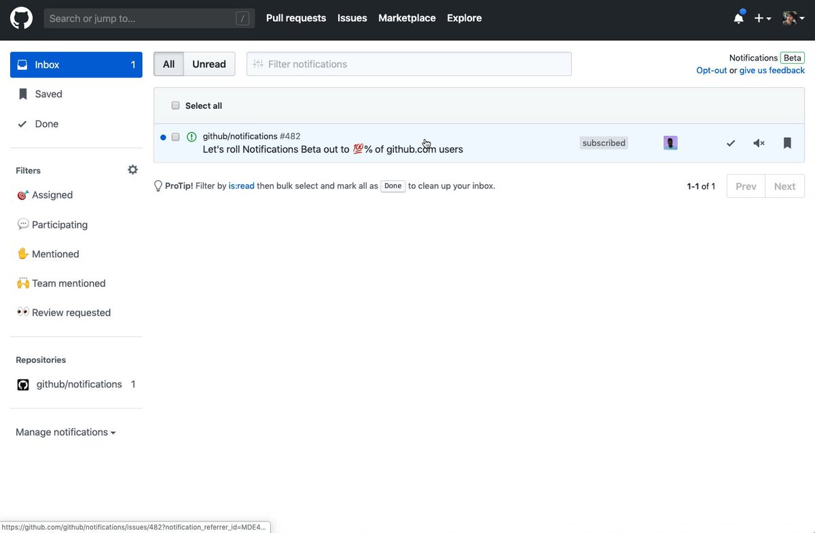Check the Select all checkbox
Image resolution: width=815 pixels, height=533 pixels.
[x=175, y=105]
